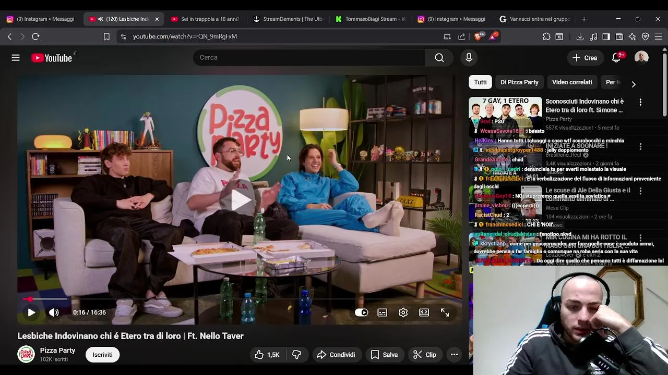Image resolution: width=668 pixels, height=375 pixels.
Task: Open YouTube guide hamburger menu
Action: click(x=16, y=58)
